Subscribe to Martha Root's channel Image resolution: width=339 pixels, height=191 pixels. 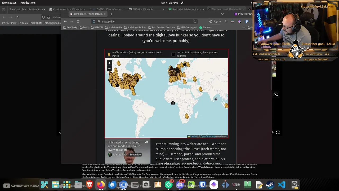[x=135, y=154]
